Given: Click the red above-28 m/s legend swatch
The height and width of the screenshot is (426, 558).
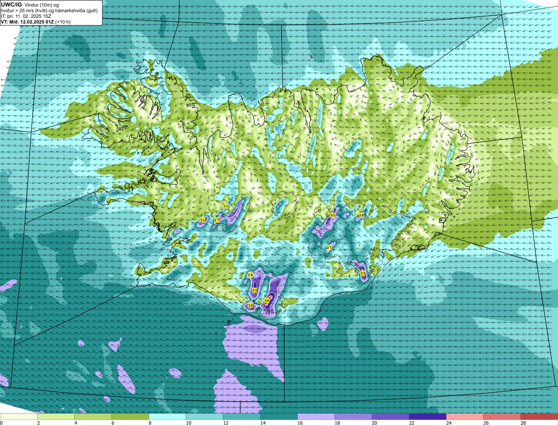Looking at the screenshot, I should click(x=539, y=417).
